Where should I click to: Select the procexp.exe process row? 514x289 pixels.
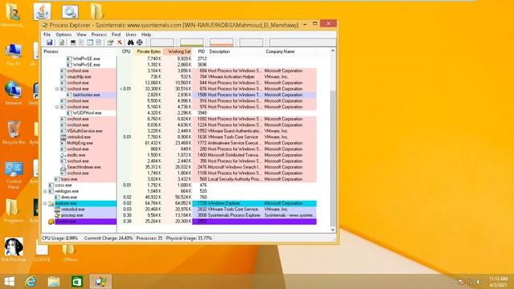180,215
